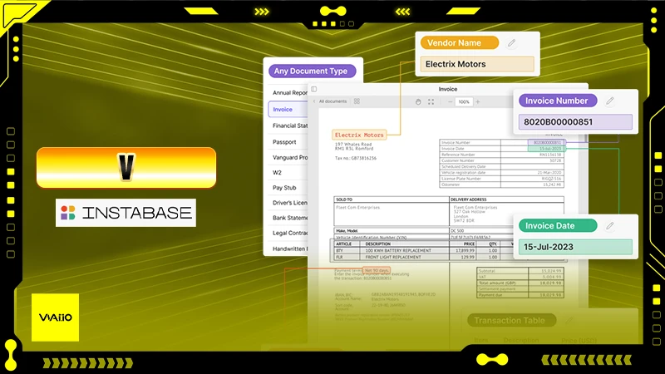Select Financial Statement in the document type list
The height and width of the screenshot is (374, 665).
point(290,126)
